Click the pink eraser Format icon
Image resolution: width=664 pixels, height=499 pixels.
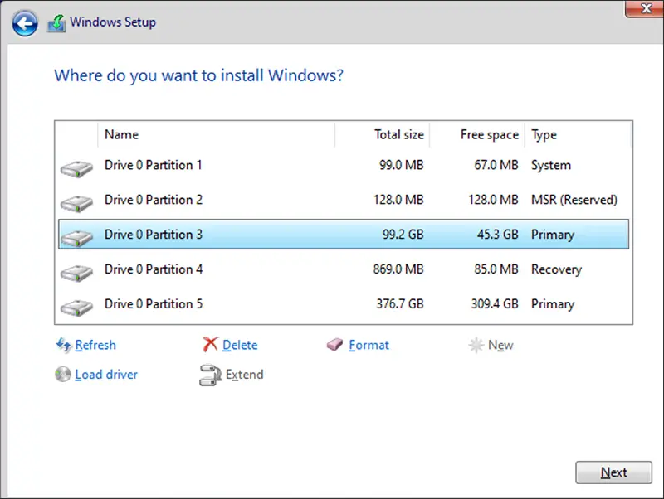click(x=335, y=345)
